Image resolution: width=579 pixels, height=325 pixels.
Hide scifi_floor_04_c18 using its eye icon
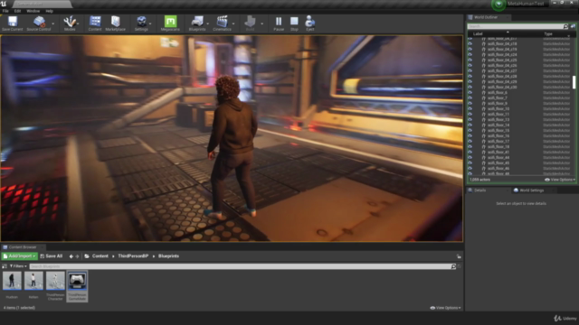[470, 43]
